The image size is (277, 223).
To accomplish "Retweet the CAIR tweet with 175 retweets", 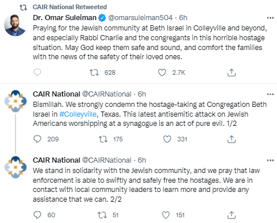I will (x=103, y=139).
